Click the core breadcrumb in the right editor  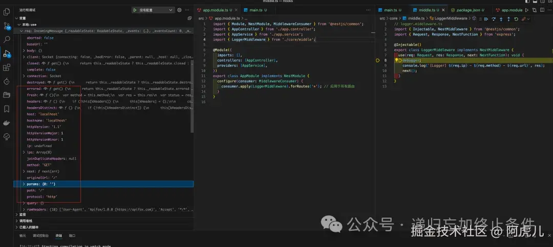click(394, 18)
